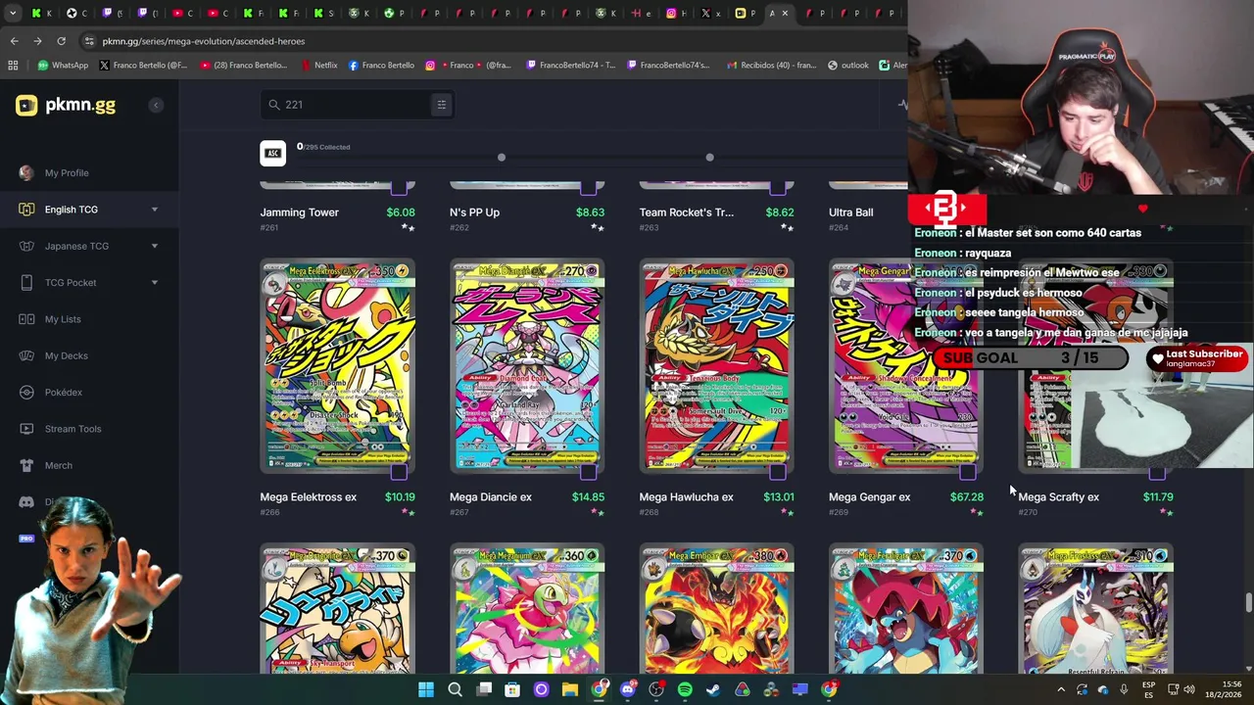Tick the Jamming Tower collected checkbox
The width and height of the screenshot is (1254, 705).
(399, 187)
